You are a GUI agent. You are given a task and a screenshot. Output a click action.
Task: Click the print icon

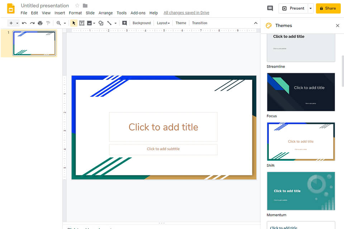point(40,23)
